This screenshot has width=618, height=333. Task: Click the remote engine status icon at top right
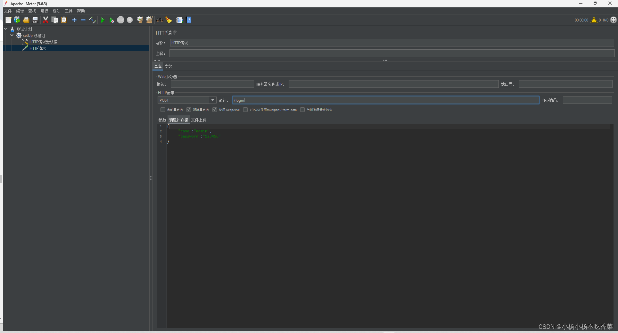click(x=614, y=20)
